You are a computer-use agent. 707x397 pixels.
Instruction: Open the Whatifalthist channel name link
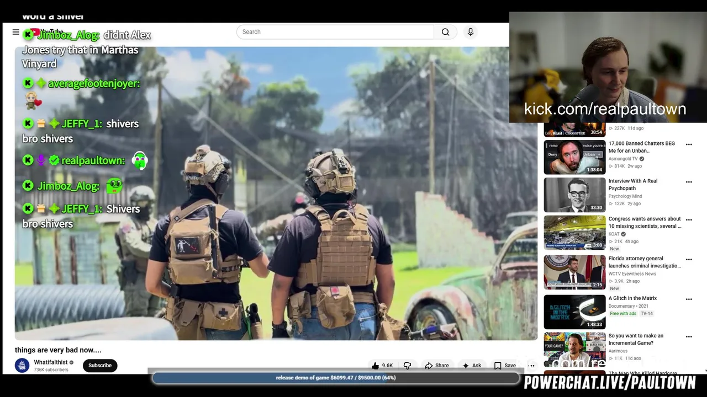point(51,362)
